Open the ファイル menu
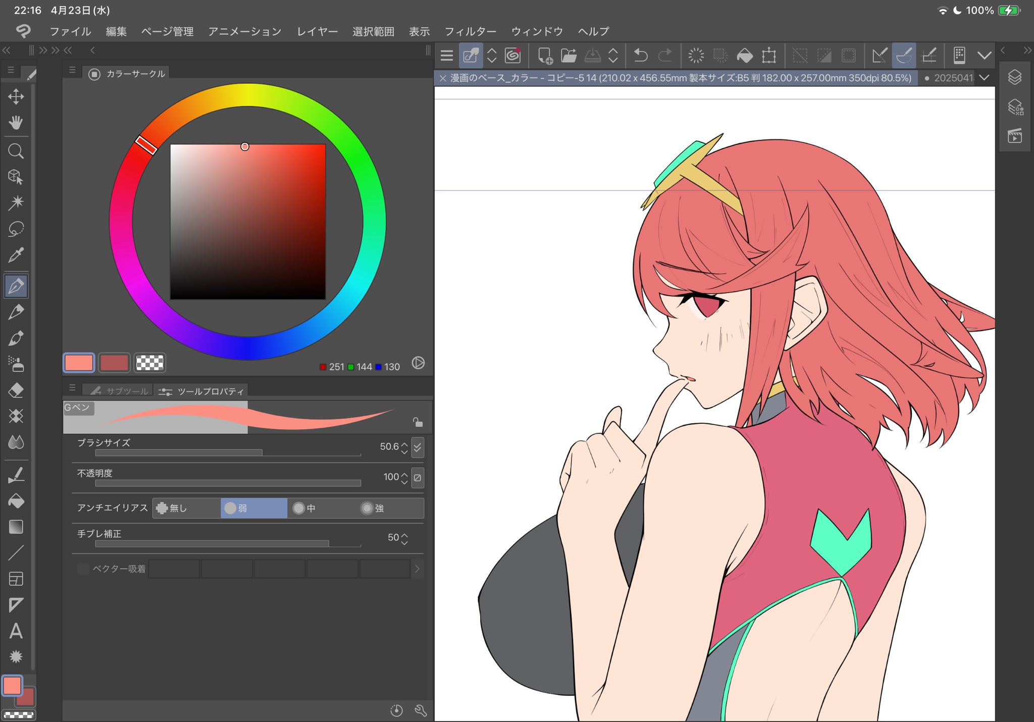This screenshot has height=722, width=1034. tap(70, 31)
